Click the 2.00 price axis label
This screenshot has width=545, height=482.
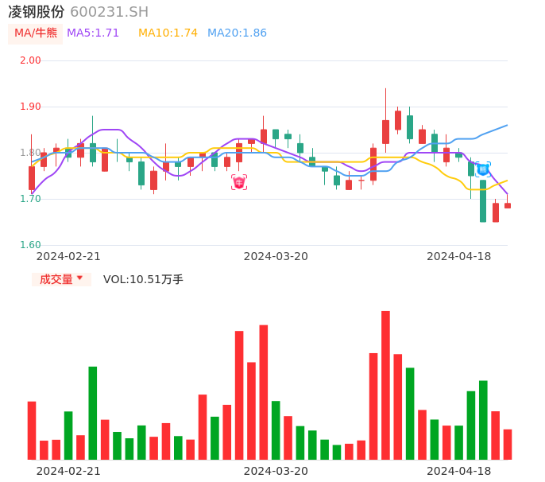30,60
